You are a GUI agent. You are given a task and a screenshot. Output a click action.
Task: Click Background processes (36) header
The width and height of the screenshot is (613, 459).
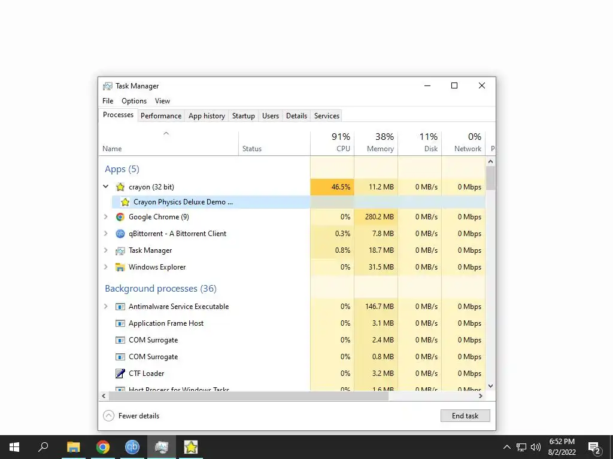[160, 289]
